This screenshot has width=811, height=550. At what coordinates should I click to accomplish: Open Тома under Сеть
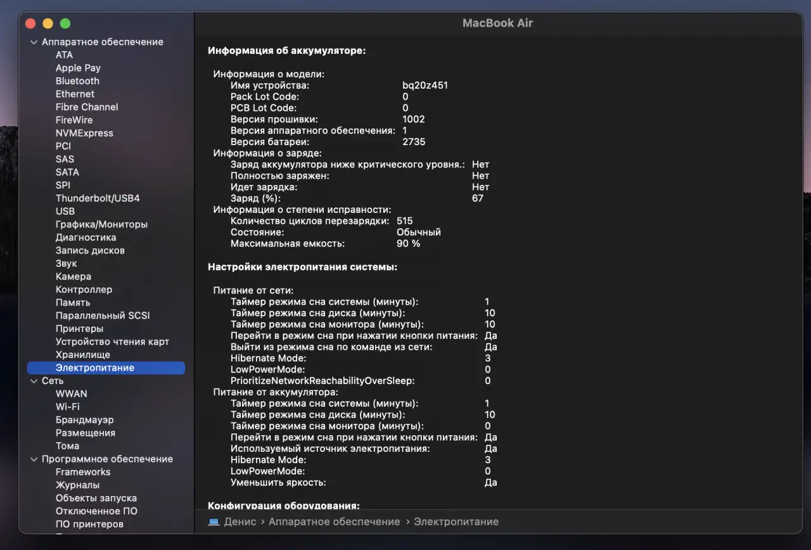pos(67,446)
